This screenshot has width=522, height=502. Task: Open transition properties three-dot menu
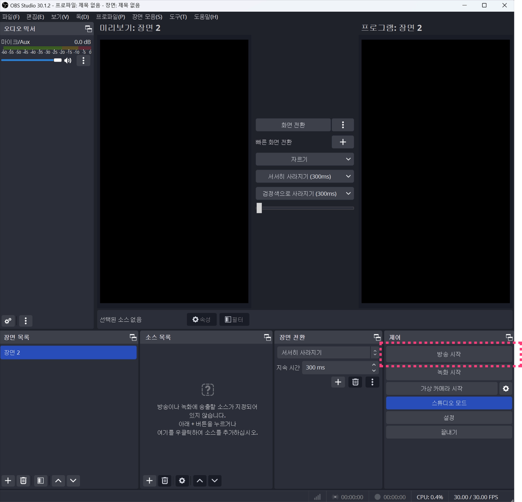coord(372,382)
